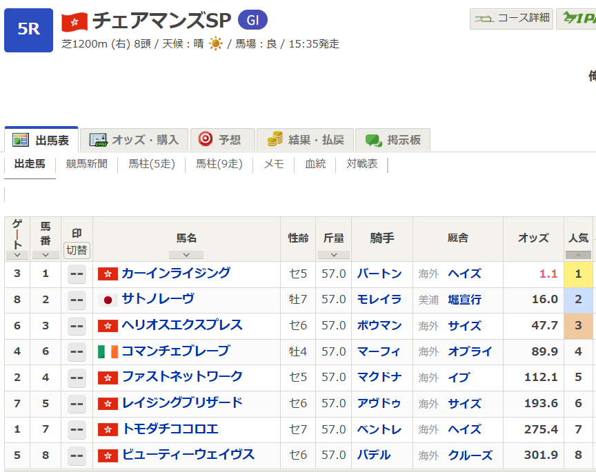This screenshot has width=596, height=472.
Task: Open jockey マーフィ profile
Action: coord(379,351)
